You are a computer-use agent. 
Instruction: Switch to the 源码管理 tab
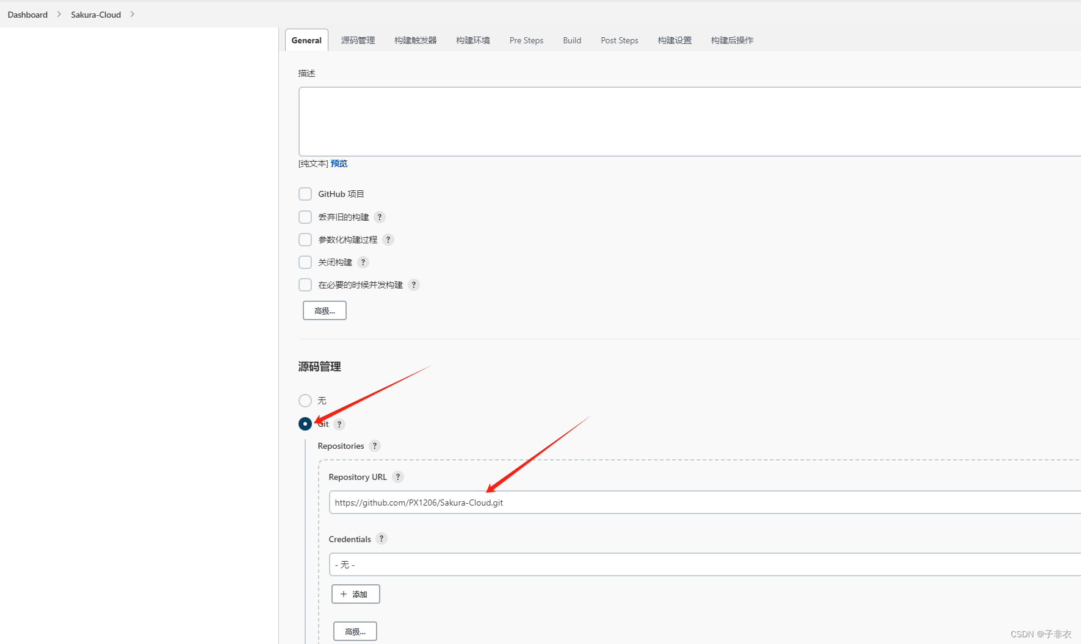358,40
